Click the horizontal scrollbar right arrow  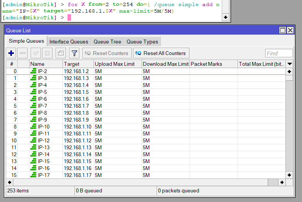pos(282,182)
